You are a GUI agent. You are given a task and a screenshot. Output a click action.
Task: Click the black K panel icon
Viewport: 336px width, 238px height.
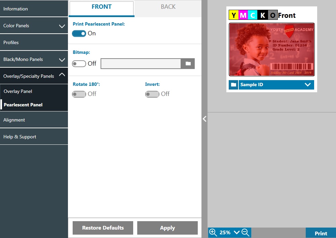[x=263, y=15]
